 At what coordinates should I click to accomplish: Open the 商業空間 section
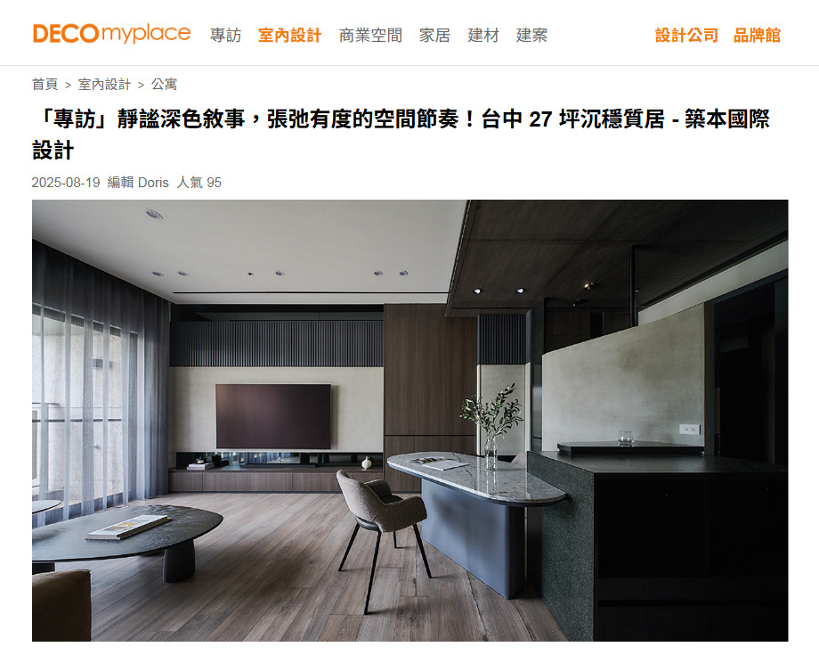click(370, 35)
